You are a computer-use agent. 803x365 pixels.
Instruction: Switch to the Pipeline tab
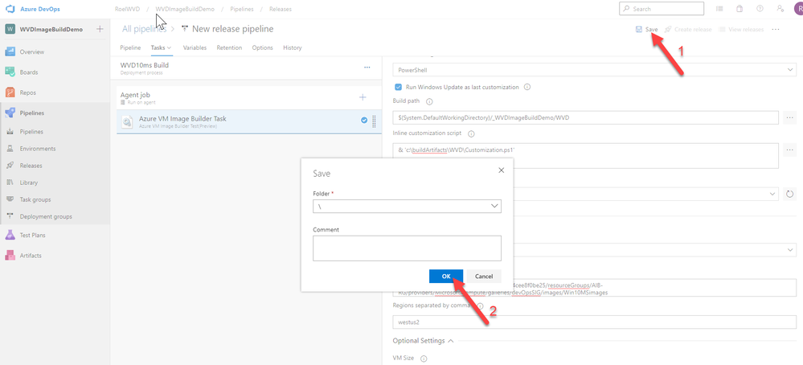(130, 47)
